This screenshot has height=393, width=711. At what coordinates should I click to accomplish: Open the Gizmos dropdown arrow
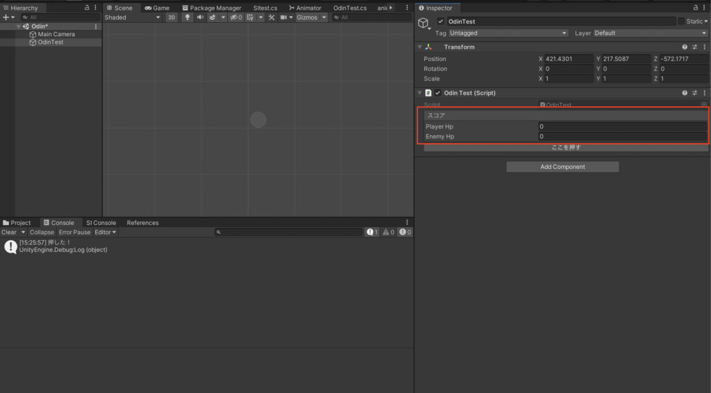[324, 17]
